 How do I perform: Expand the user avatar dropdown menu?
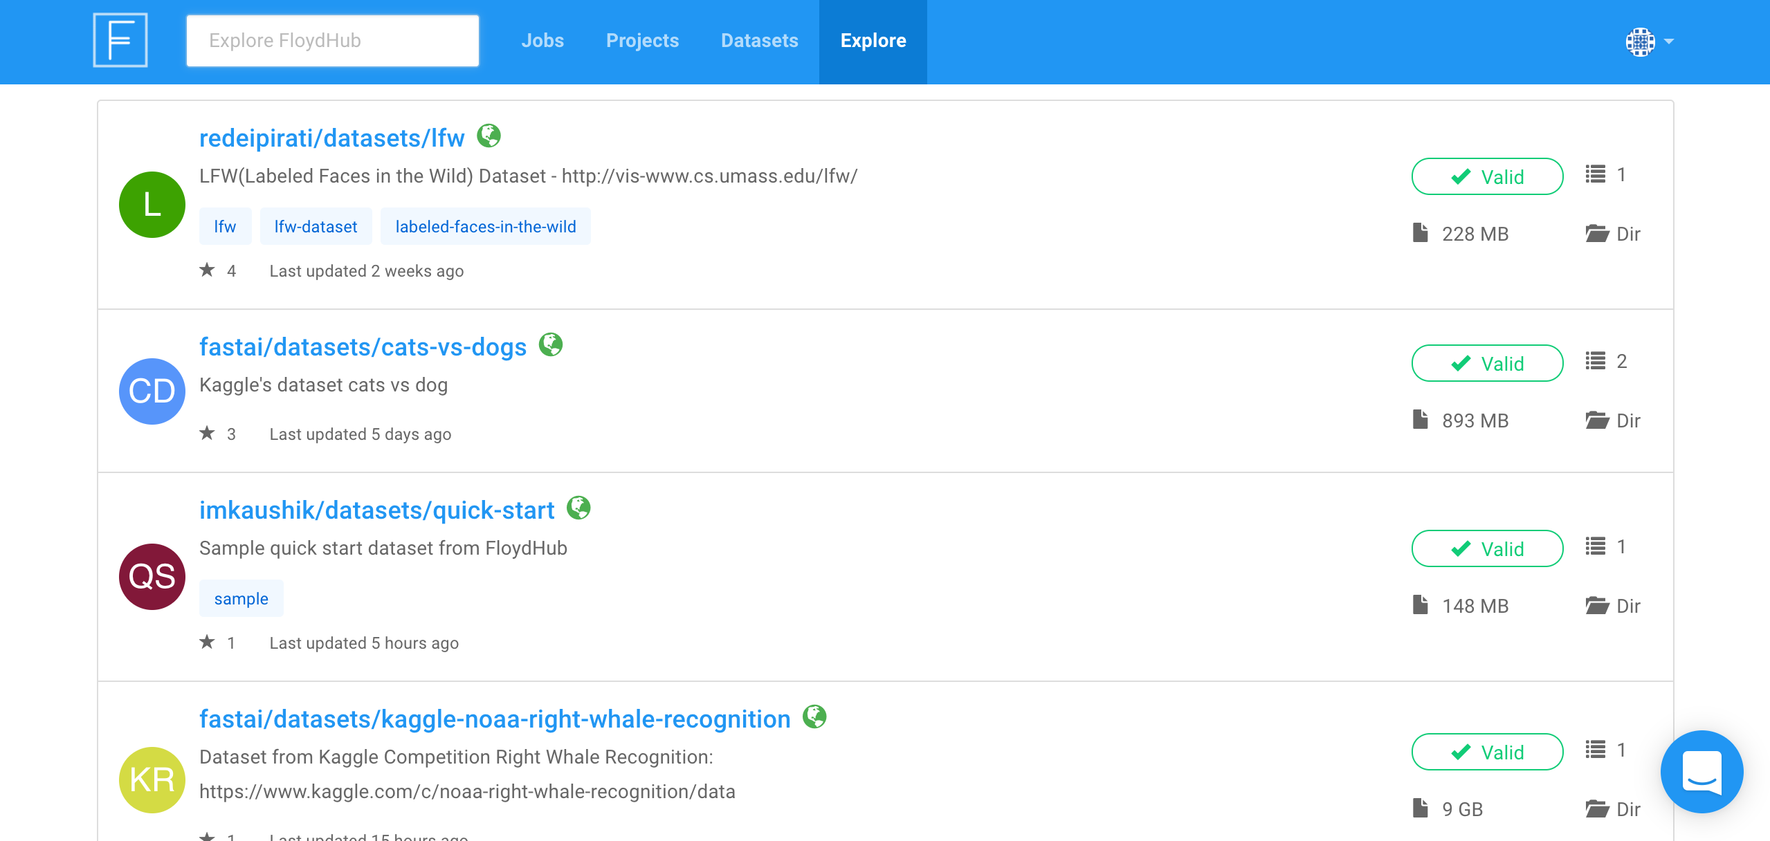[x=1640, y=41]
